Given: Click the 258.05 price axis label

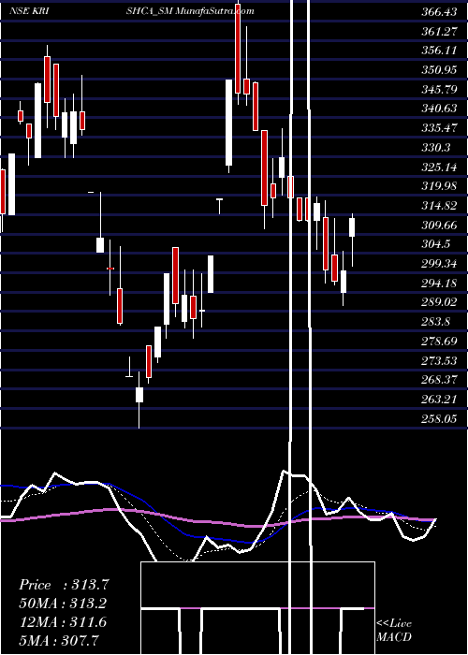Looking at the screenshot, I should [x=439, y=418].
